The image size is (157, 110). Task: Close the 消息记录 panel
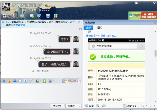[155, 23]
